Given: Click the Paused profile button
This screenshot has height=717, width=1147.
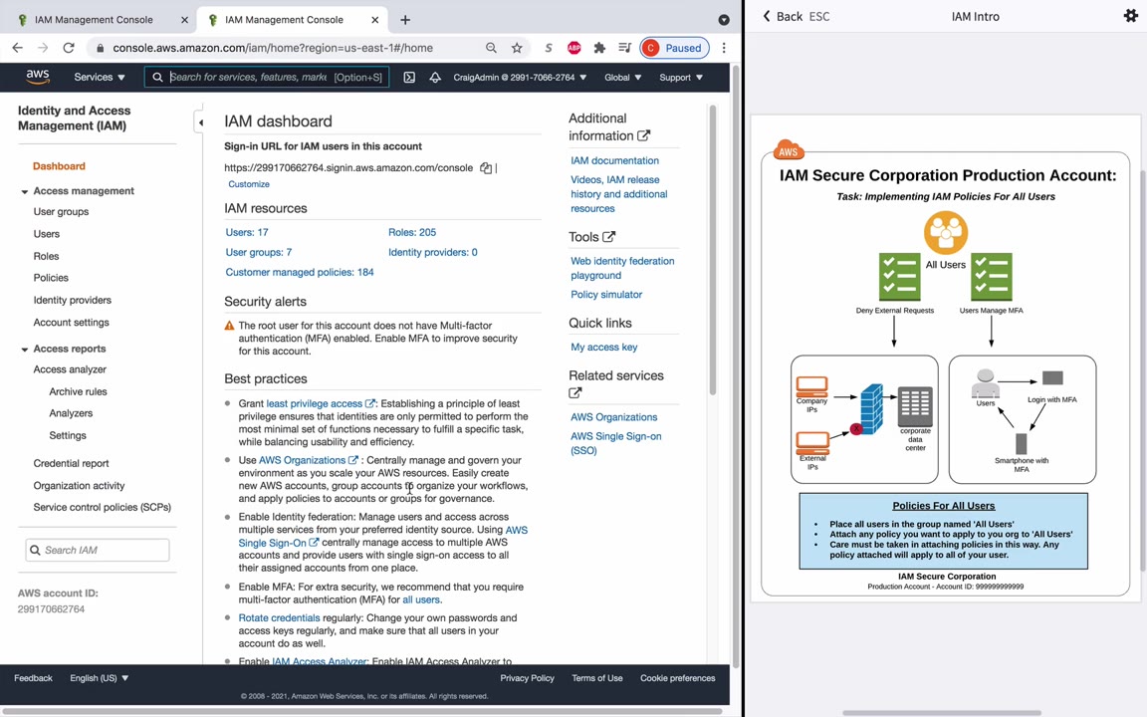Looking at the screenshot, I should point(674,48).
